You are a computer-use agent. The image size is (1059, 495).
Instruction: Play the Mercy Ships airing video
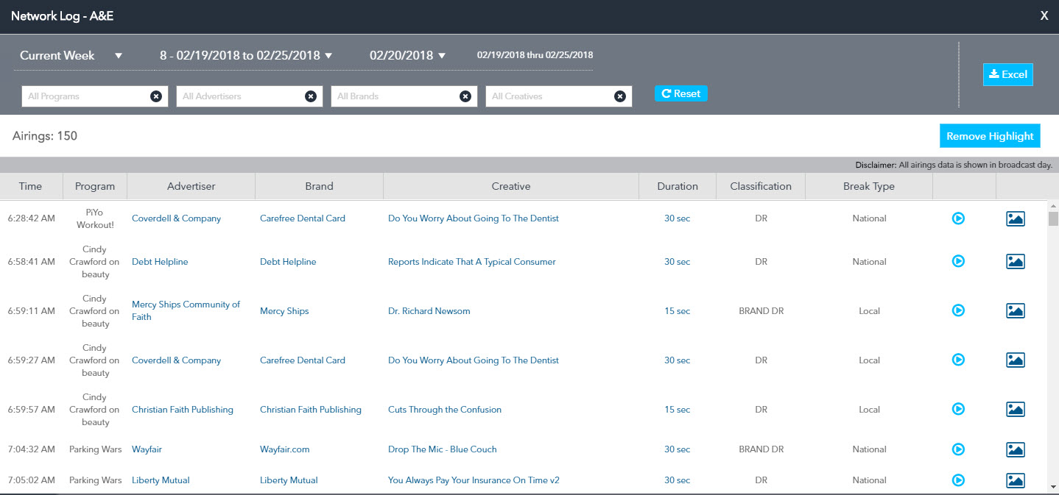(958, 310)
